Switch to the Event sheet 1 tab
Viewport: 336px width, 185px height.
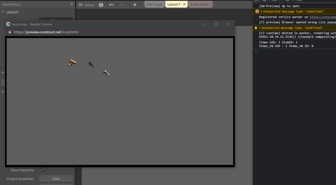coord(200,4)
